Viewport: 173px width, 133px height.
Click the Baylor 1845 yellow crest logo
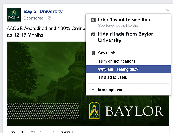click(94, 110)
